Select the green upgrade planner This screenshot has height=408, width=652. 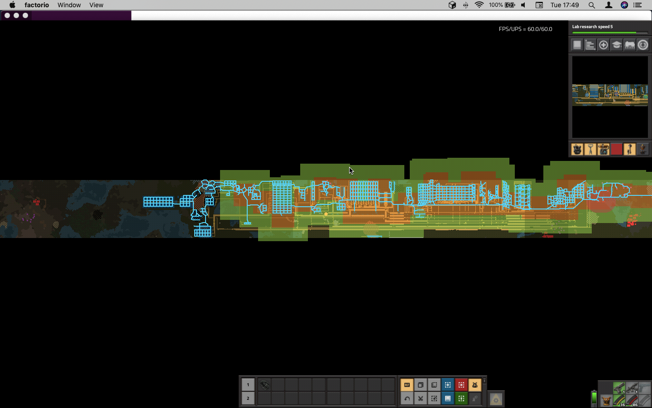(x=461, y=398)
